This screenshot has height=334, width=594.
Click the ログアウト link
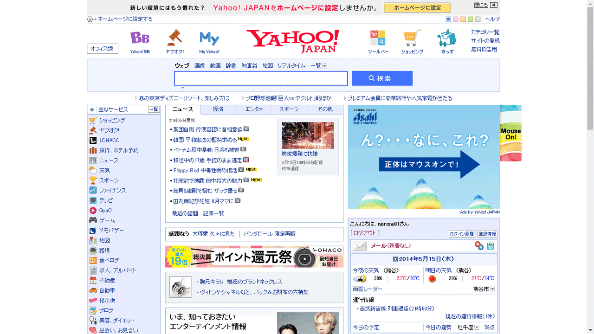[x=365, y=233]
